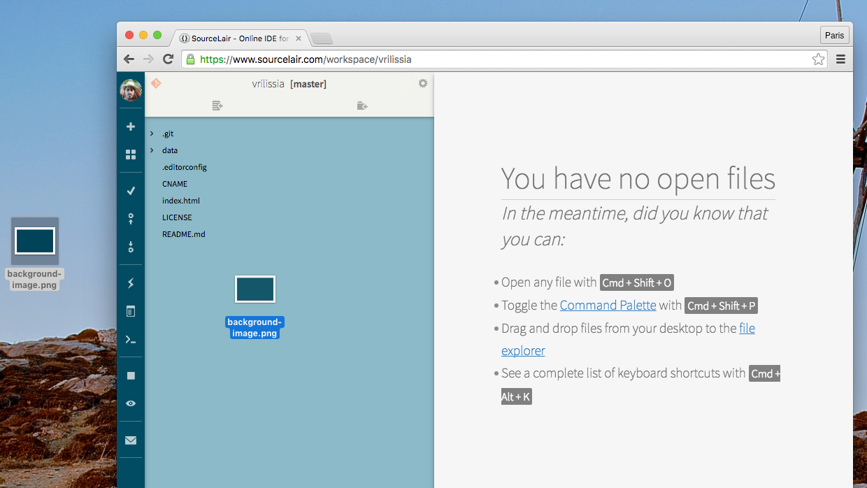The height and width of the screenshot is (488, 867).
Task: Select the background-image.png thumbnail in the explorer
Action: click(255, 289)
